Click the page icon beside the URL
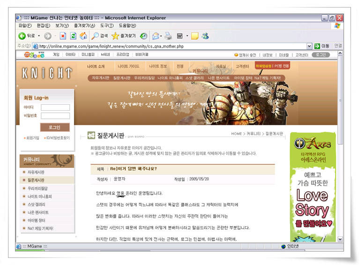This screenshot has width=359, height=265. click(35, 46)
